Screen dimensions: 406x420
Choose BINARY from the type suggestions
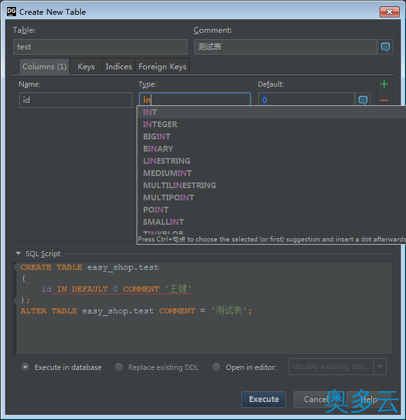[x=271, y=148]
